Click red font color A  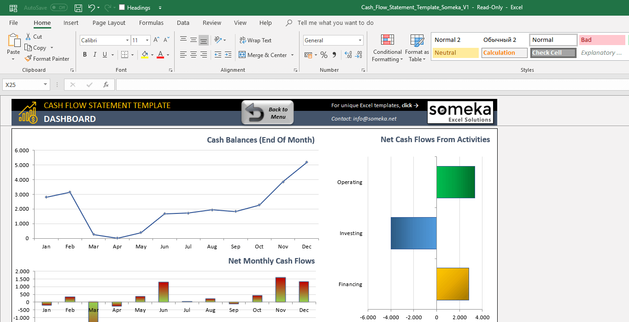coord(160,55)
